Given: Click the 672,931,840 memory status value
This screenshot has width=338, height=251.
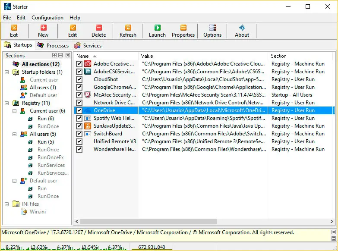Looking at the screenshot, I should click(x=152, y=247).
